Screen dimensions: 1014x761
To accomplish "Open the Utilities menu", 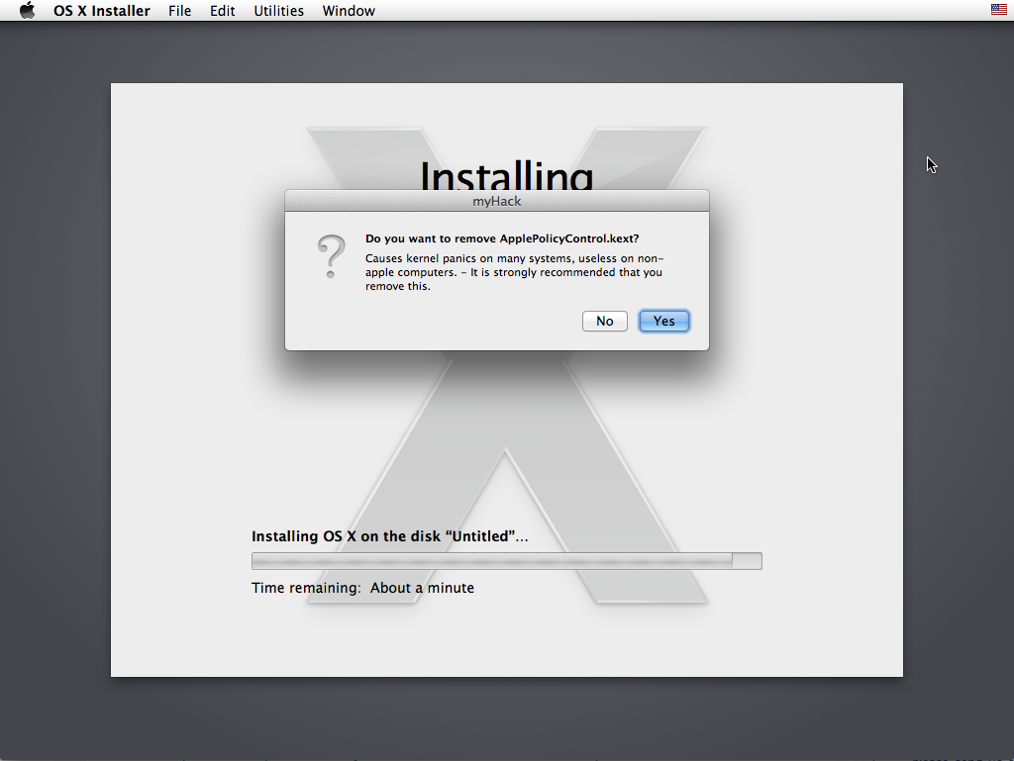I will [278, 11].
